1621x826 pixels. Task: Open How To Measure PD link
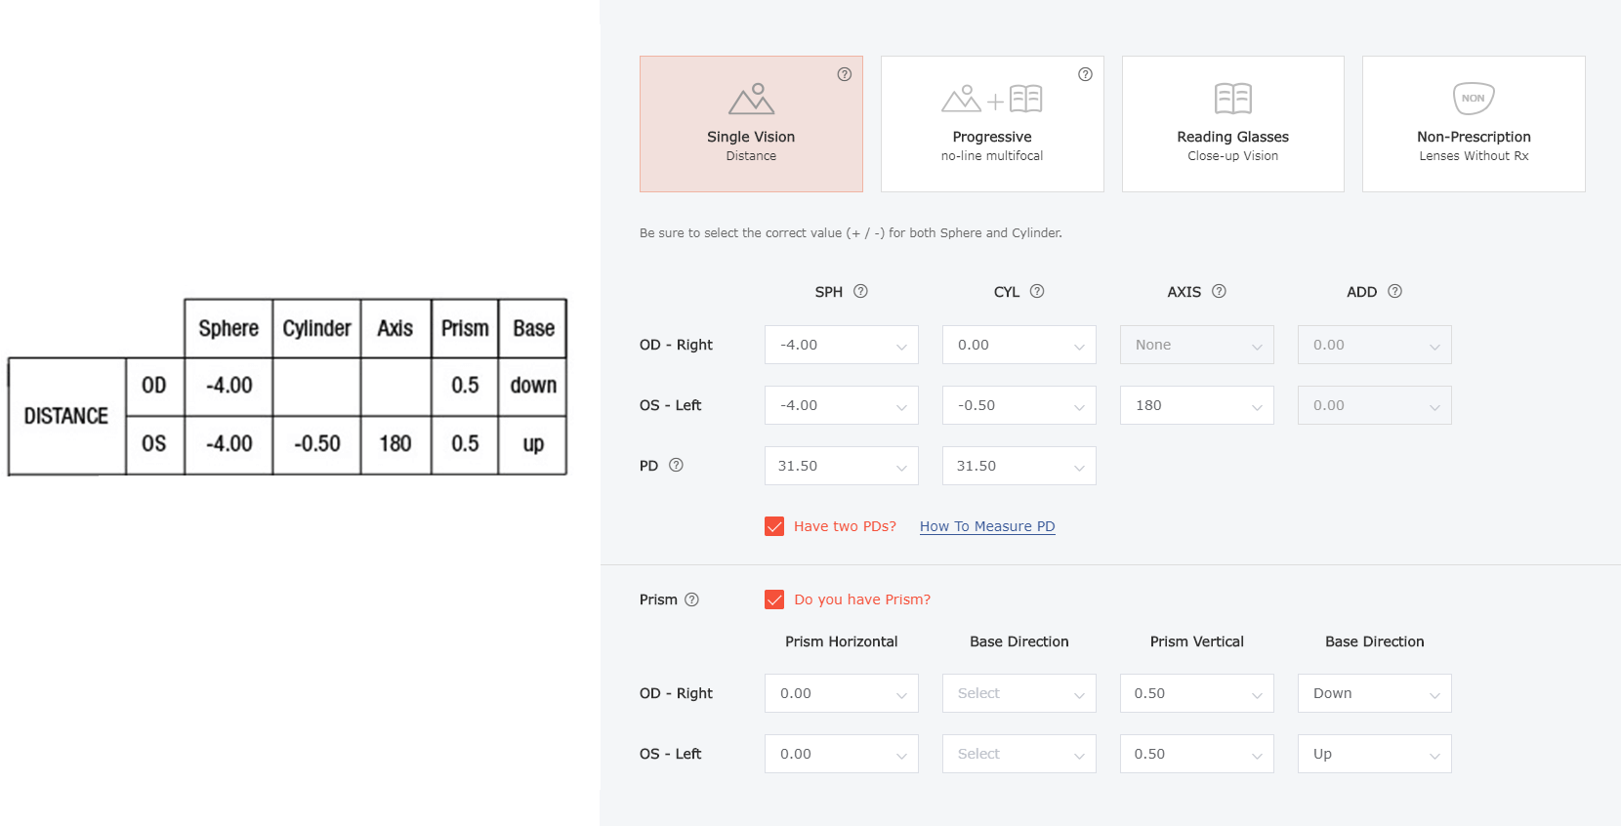coord(987,526)
